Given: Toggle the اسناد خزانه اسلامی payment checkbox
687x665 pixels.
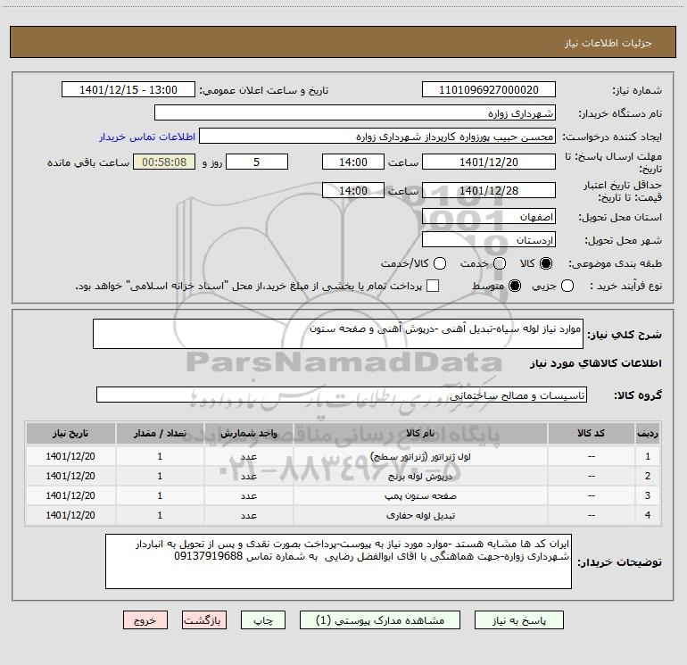Looking at the screenshot, I should (433, 286).
